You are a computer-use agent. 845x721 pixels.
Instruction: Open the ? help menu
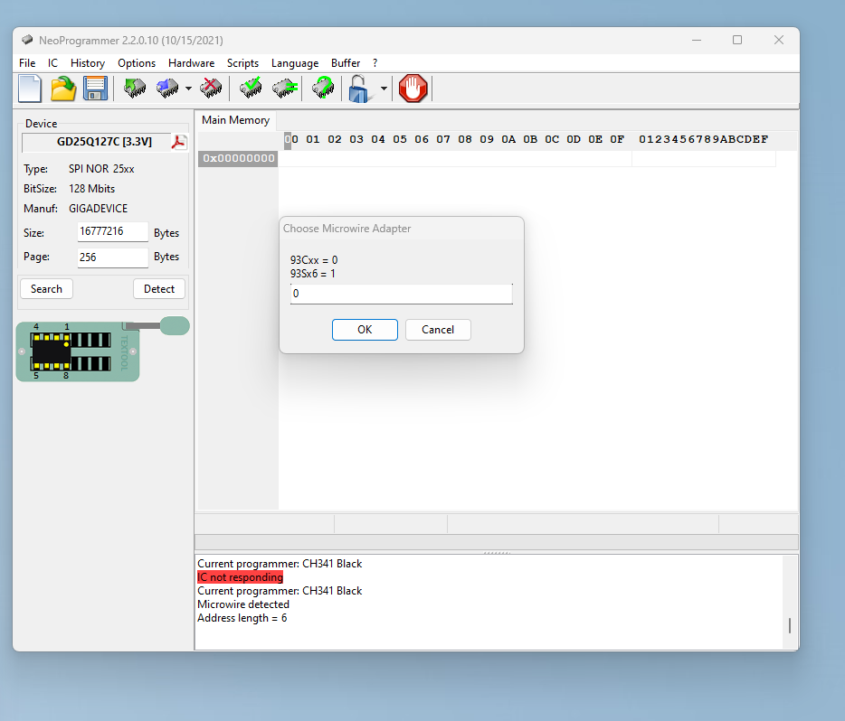375,63
